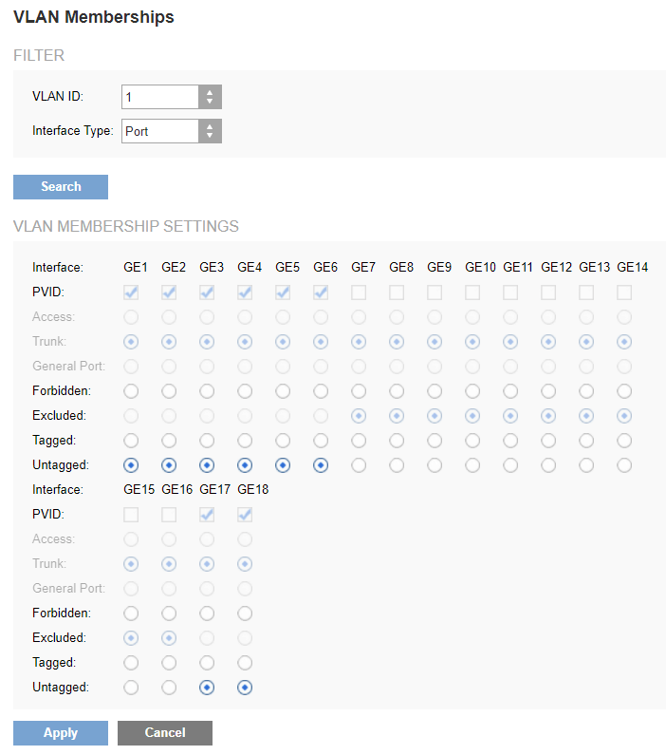Image resolution: width=666 pixels, height=755 pixels.
Task: Select Excluded radio for GE15
Action: click(x=131, y=638)
